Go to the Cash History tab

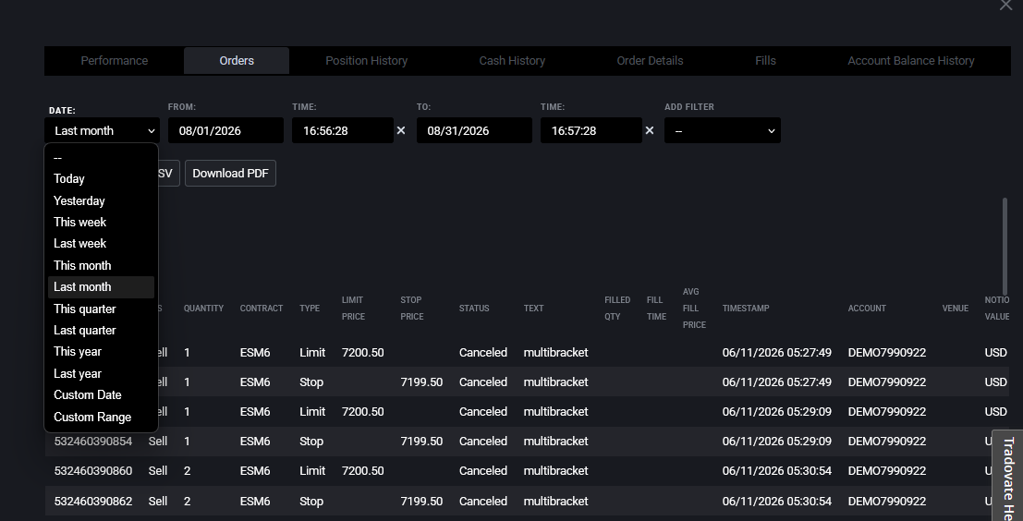tap(512, 61)
